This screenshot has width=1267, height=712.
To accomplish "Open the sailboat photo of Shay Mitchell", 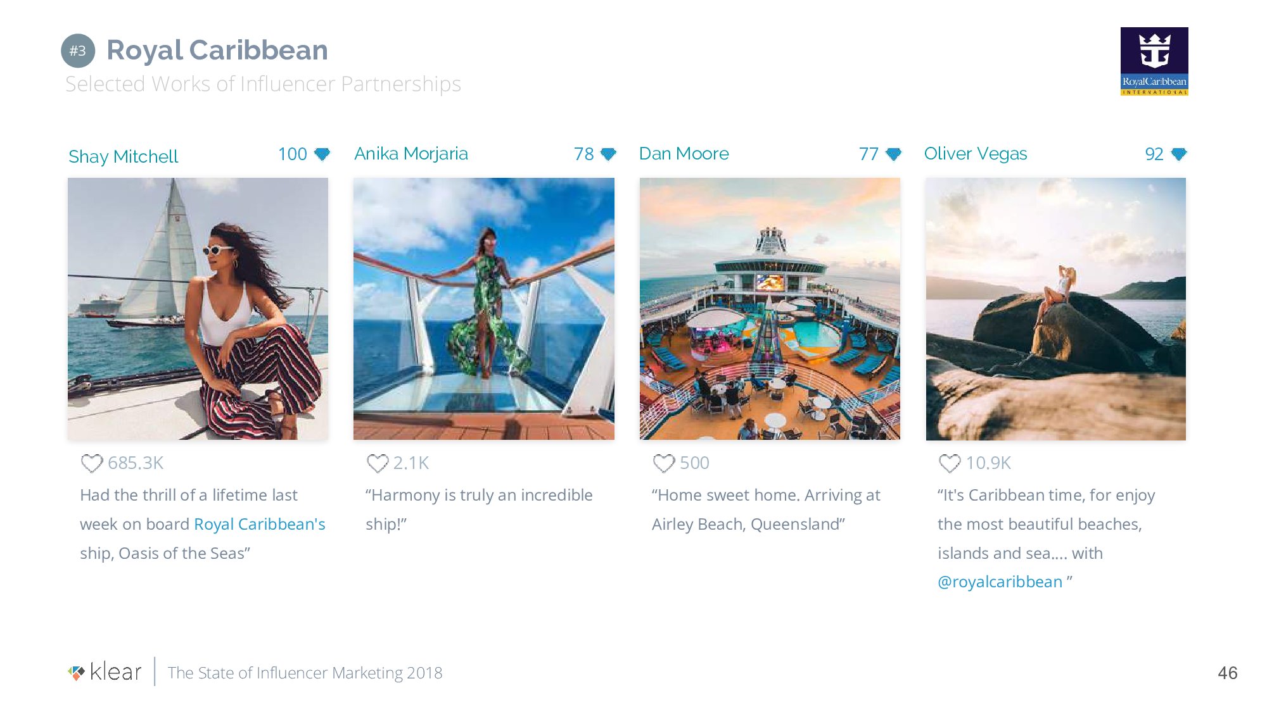I will (x=198, y=308).
